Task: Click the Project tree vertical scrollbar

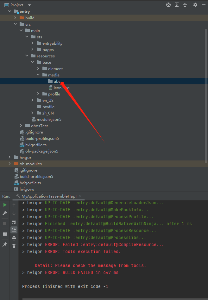Action: pyautogui.click(x=206, y=96)
